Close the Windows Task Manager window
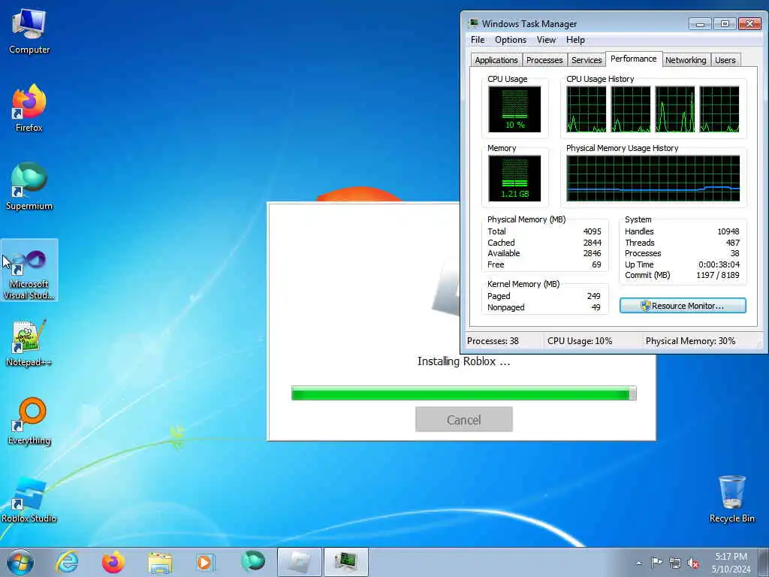Viewport: 769px width, 577px height. coord(749,23)
